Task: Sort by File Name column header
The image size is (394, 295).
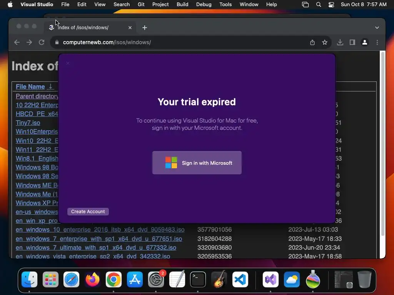Action: 30,86
